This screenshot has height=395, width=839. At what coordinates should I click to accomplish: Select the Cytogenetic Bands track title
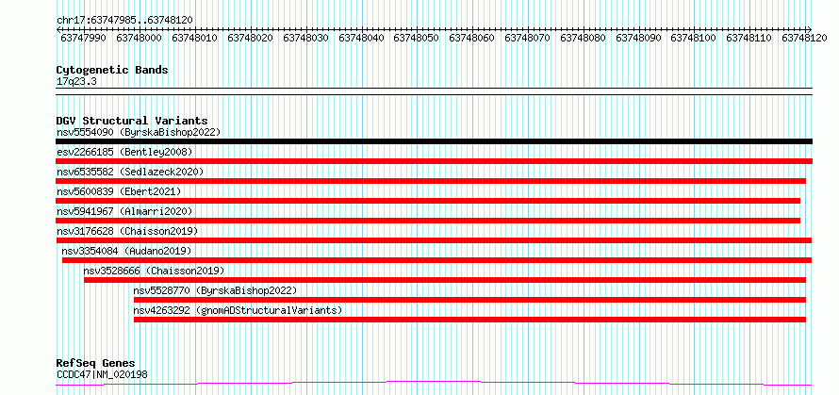coord(112,70)
